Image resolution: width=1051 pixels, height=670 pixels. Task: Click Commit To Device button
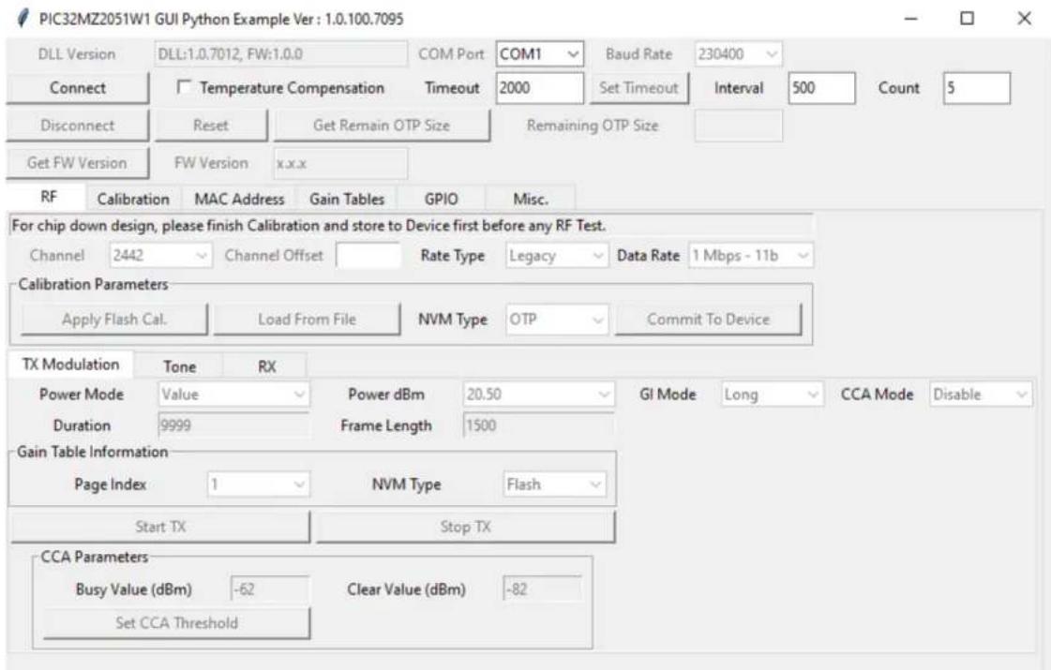coord(709,320)
